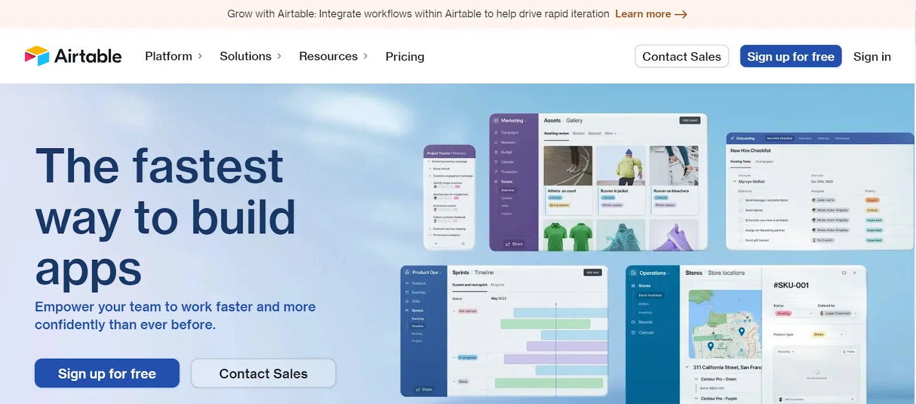Click Share in the Product Ops panel
The width and height of the screenshot is (916, 404).
(x=424, y=390)
